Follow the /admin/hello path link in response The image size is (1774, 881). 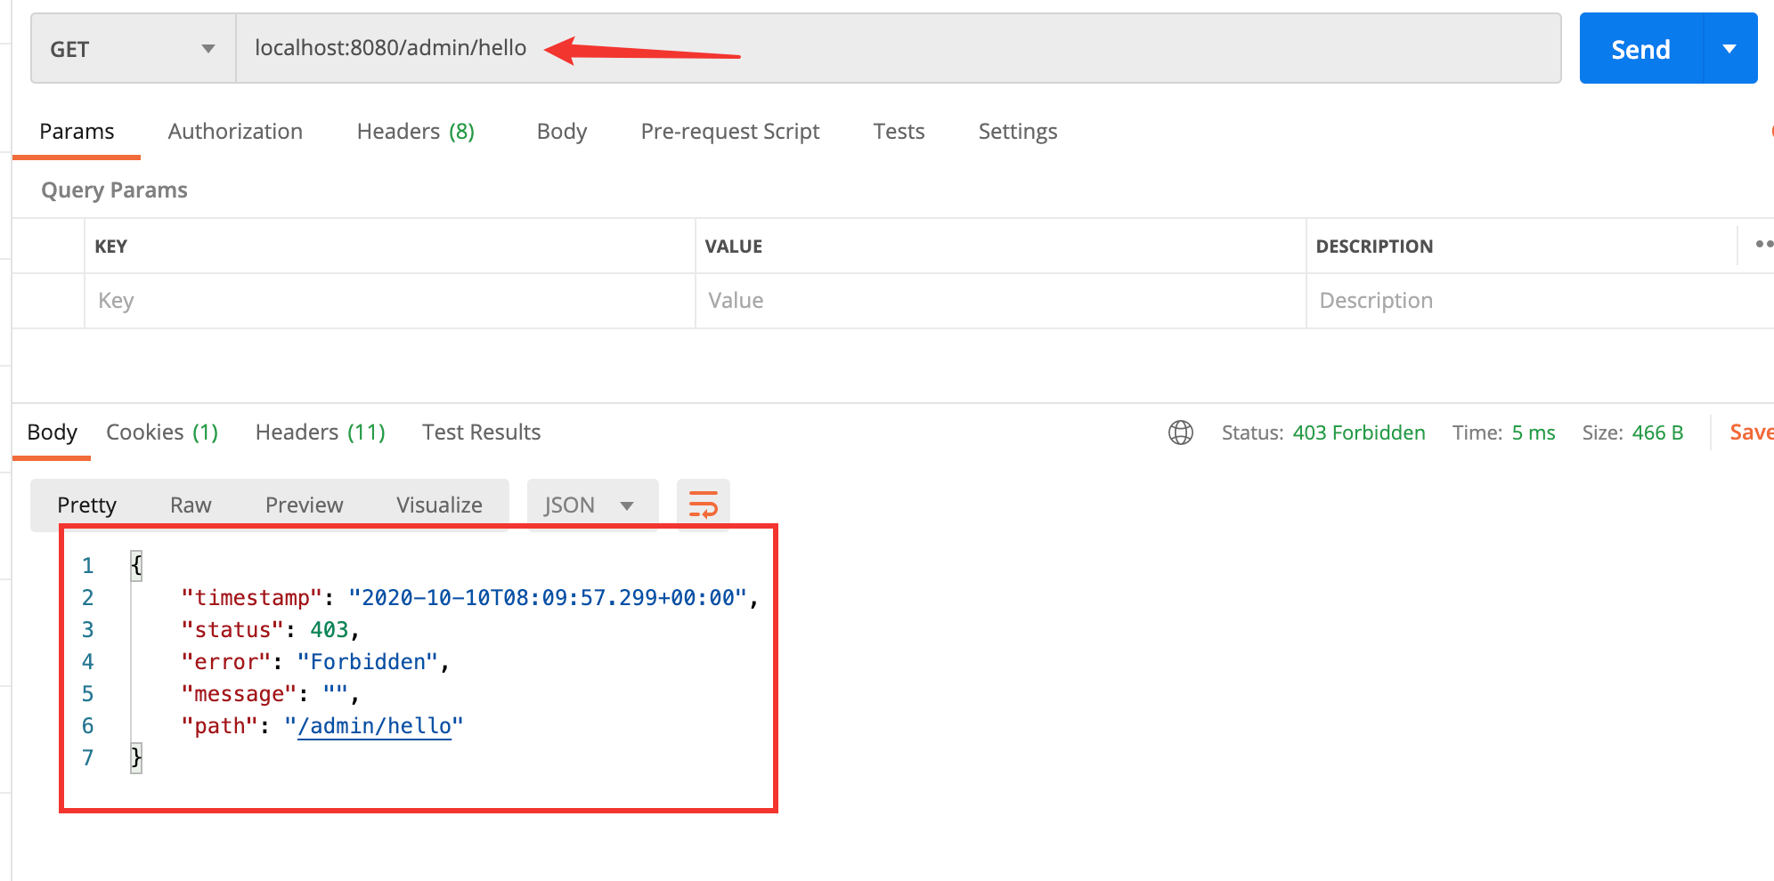click(x=375, y=726)
